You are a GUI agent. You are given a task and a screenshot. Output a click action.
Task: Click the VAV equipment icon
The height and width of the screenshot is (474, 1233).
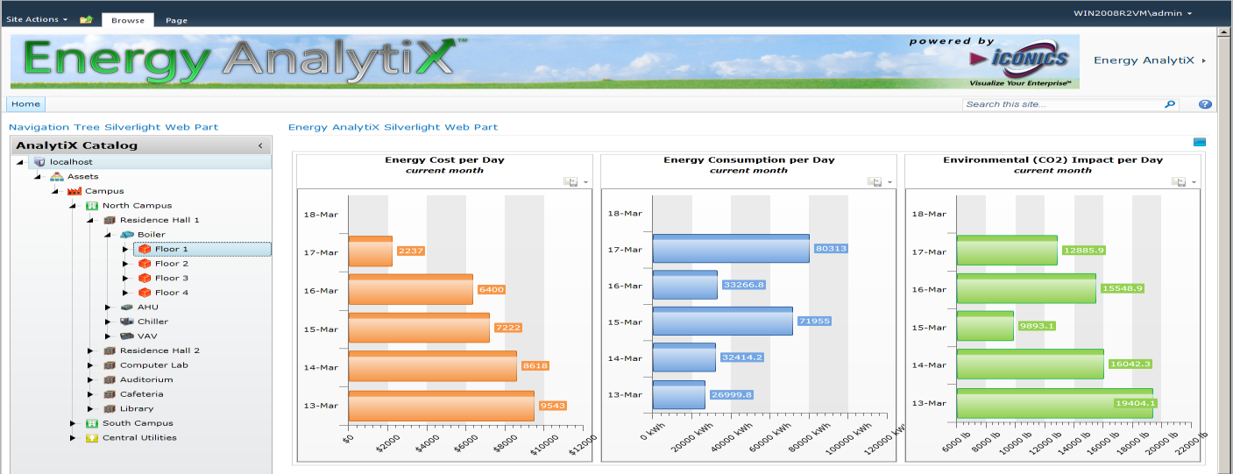pyautogui.click(x=127, y=336)
